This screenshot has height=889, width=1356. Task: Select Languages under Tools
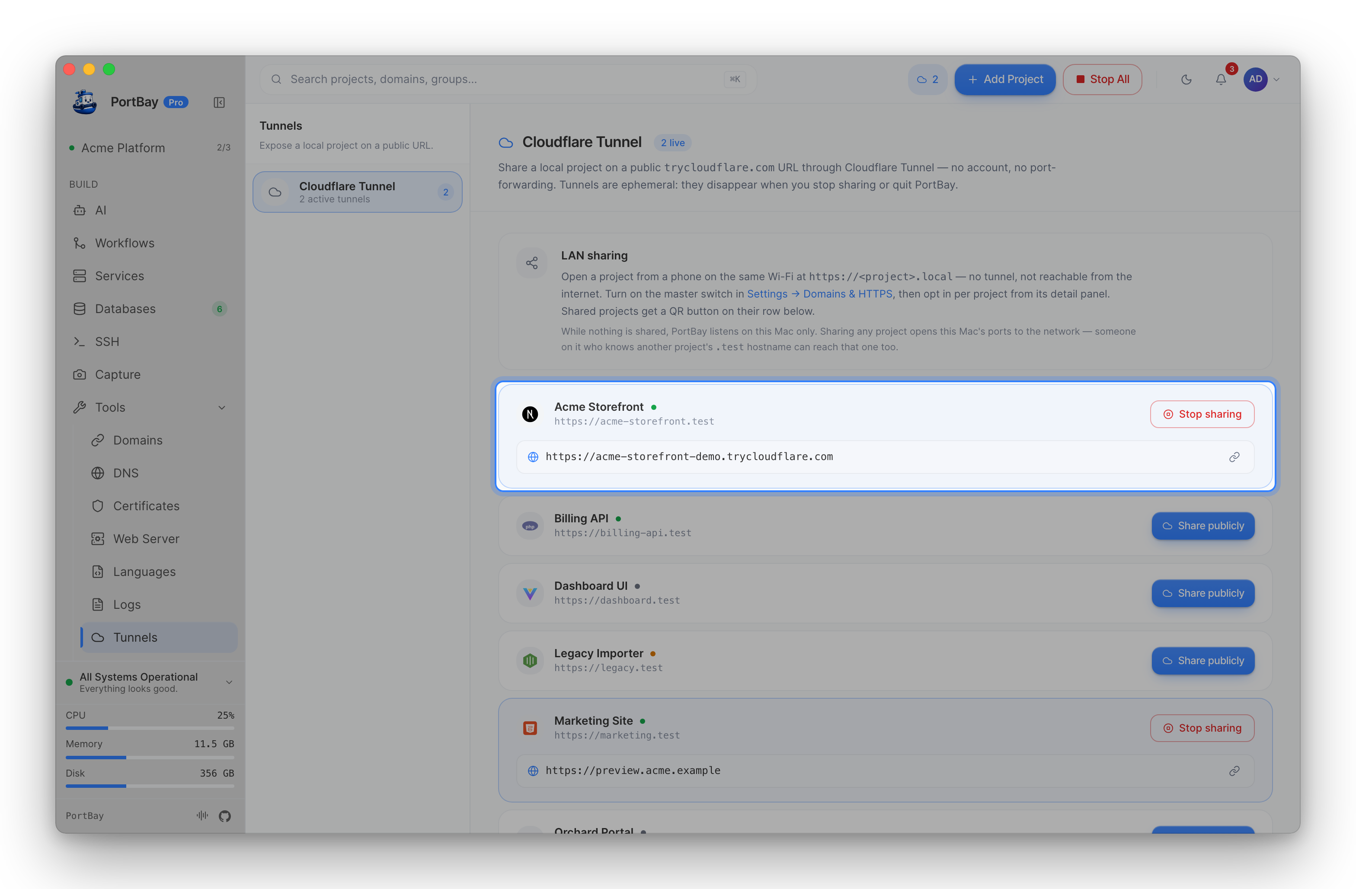[159, 572]
